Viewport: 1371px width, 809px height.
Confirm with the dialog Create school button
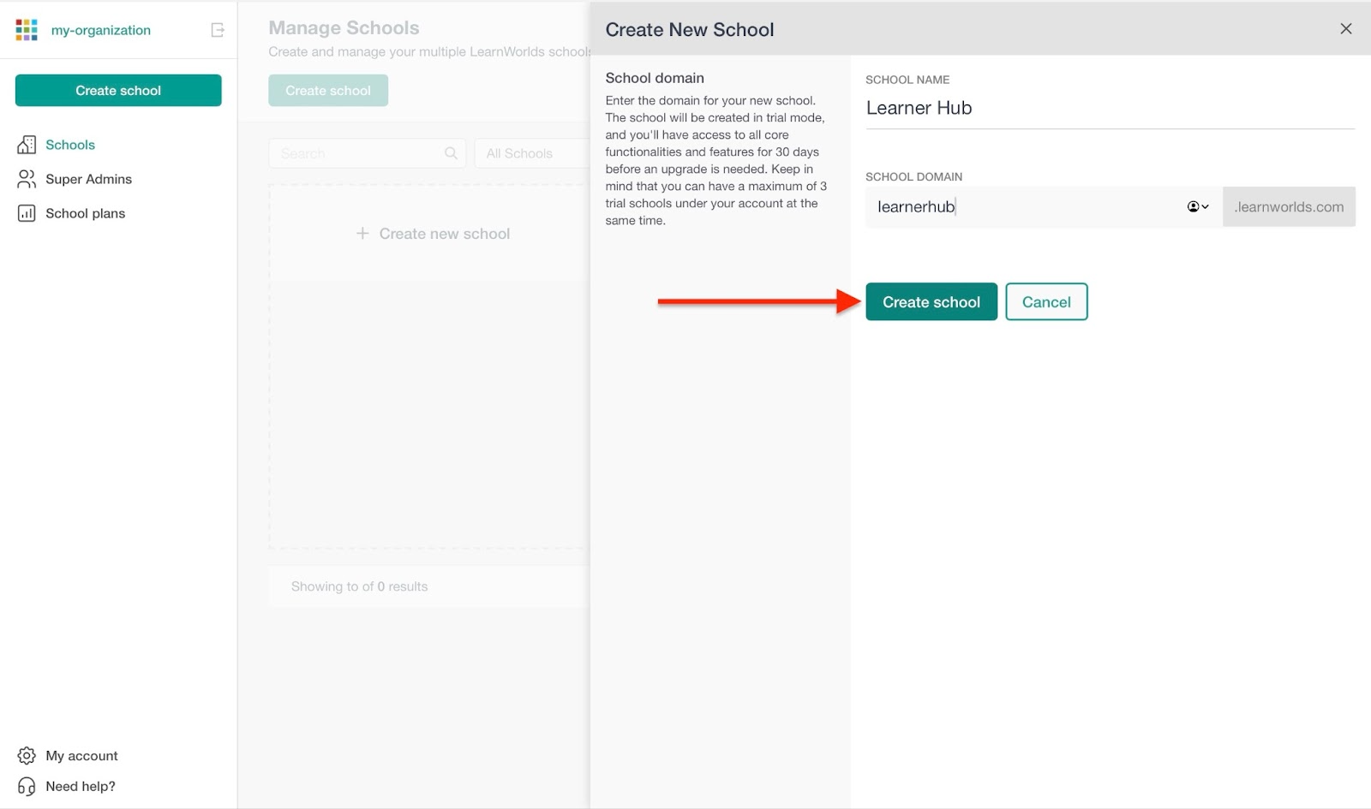tap(931, 301)
